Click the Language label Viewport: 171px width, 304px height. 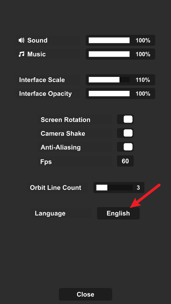click(x=50, y=213)
